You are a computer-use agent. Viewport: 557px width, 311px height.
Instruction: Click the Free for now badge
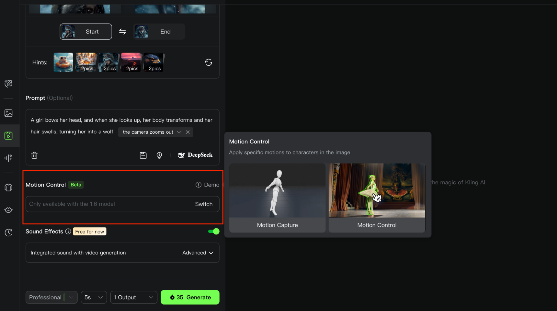(89, 232)
